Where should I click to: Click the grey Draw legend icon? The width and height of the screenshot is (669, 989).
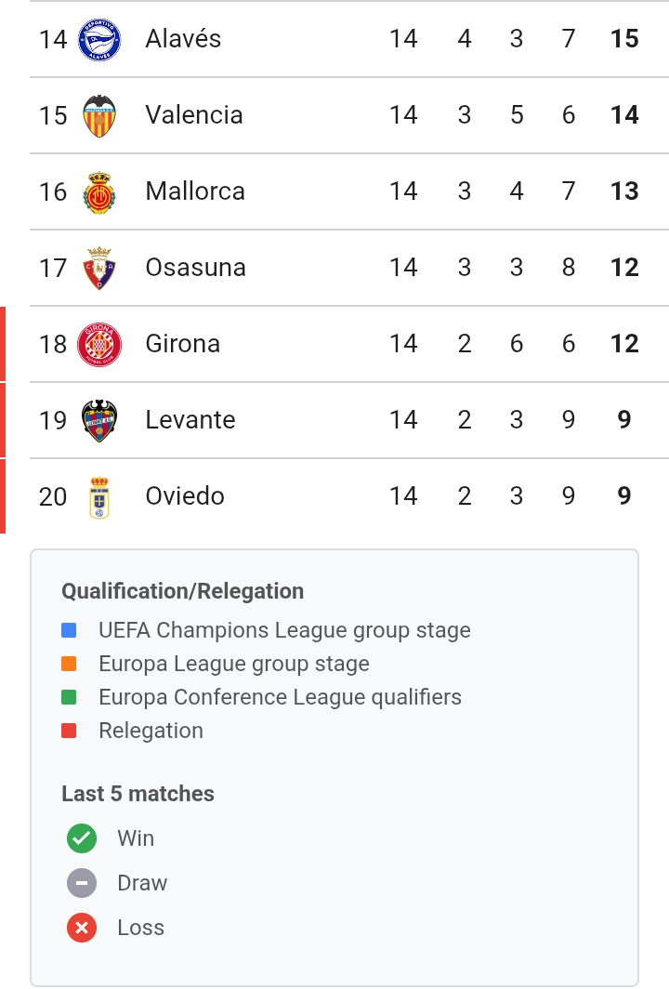(x=82, y=883)
